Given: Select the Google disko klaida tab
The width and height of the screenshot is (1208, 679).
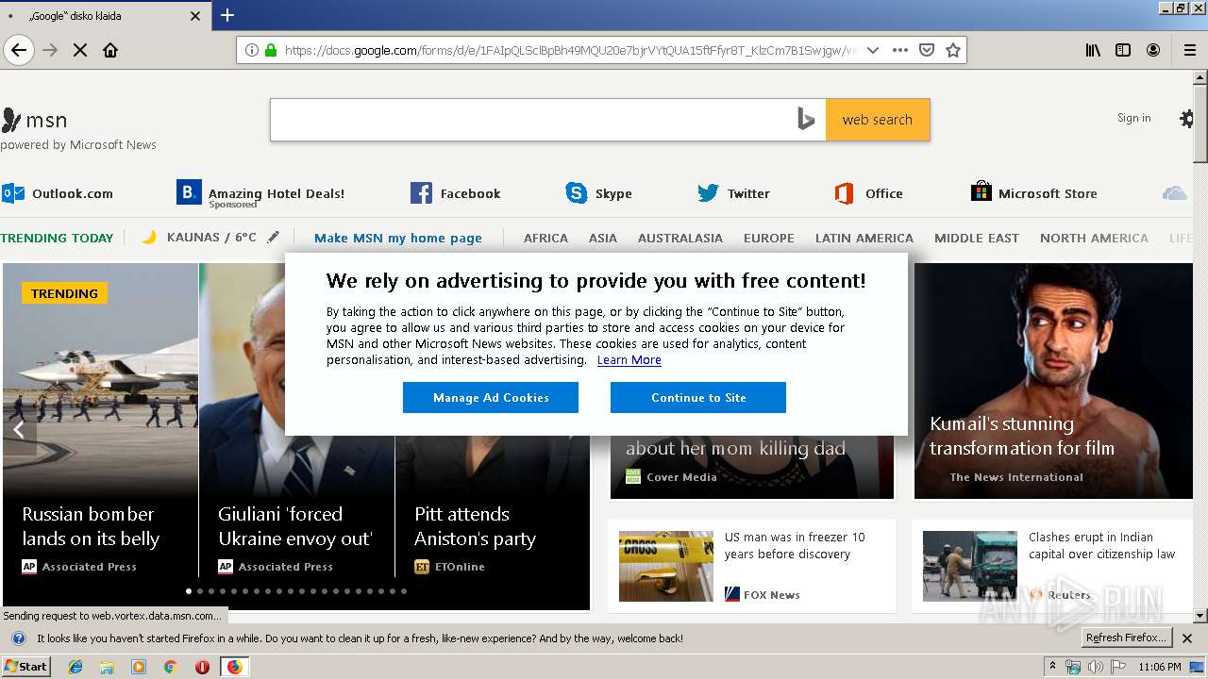Looking at the screenshot, I should click(104, 16).
